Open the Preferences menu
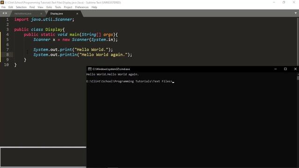Image resolution: width=299 pixels, height=168 pixels. point(82,7)
